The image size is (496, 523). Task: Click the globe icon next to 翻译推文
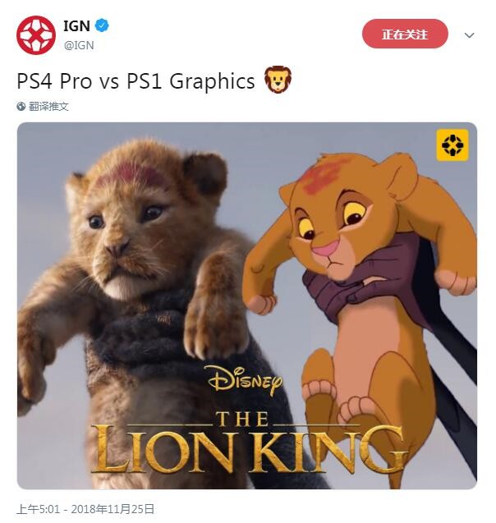point(21,107)
